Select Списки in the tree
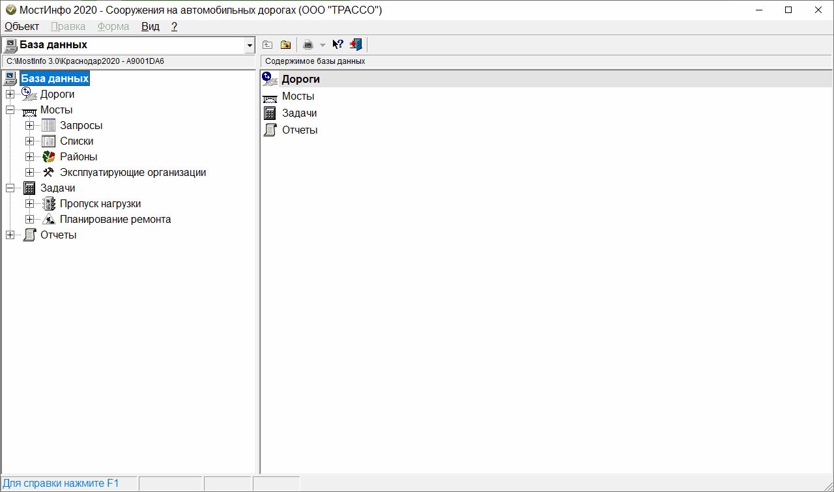Screen dimensions: 834x492 [76, 141]
